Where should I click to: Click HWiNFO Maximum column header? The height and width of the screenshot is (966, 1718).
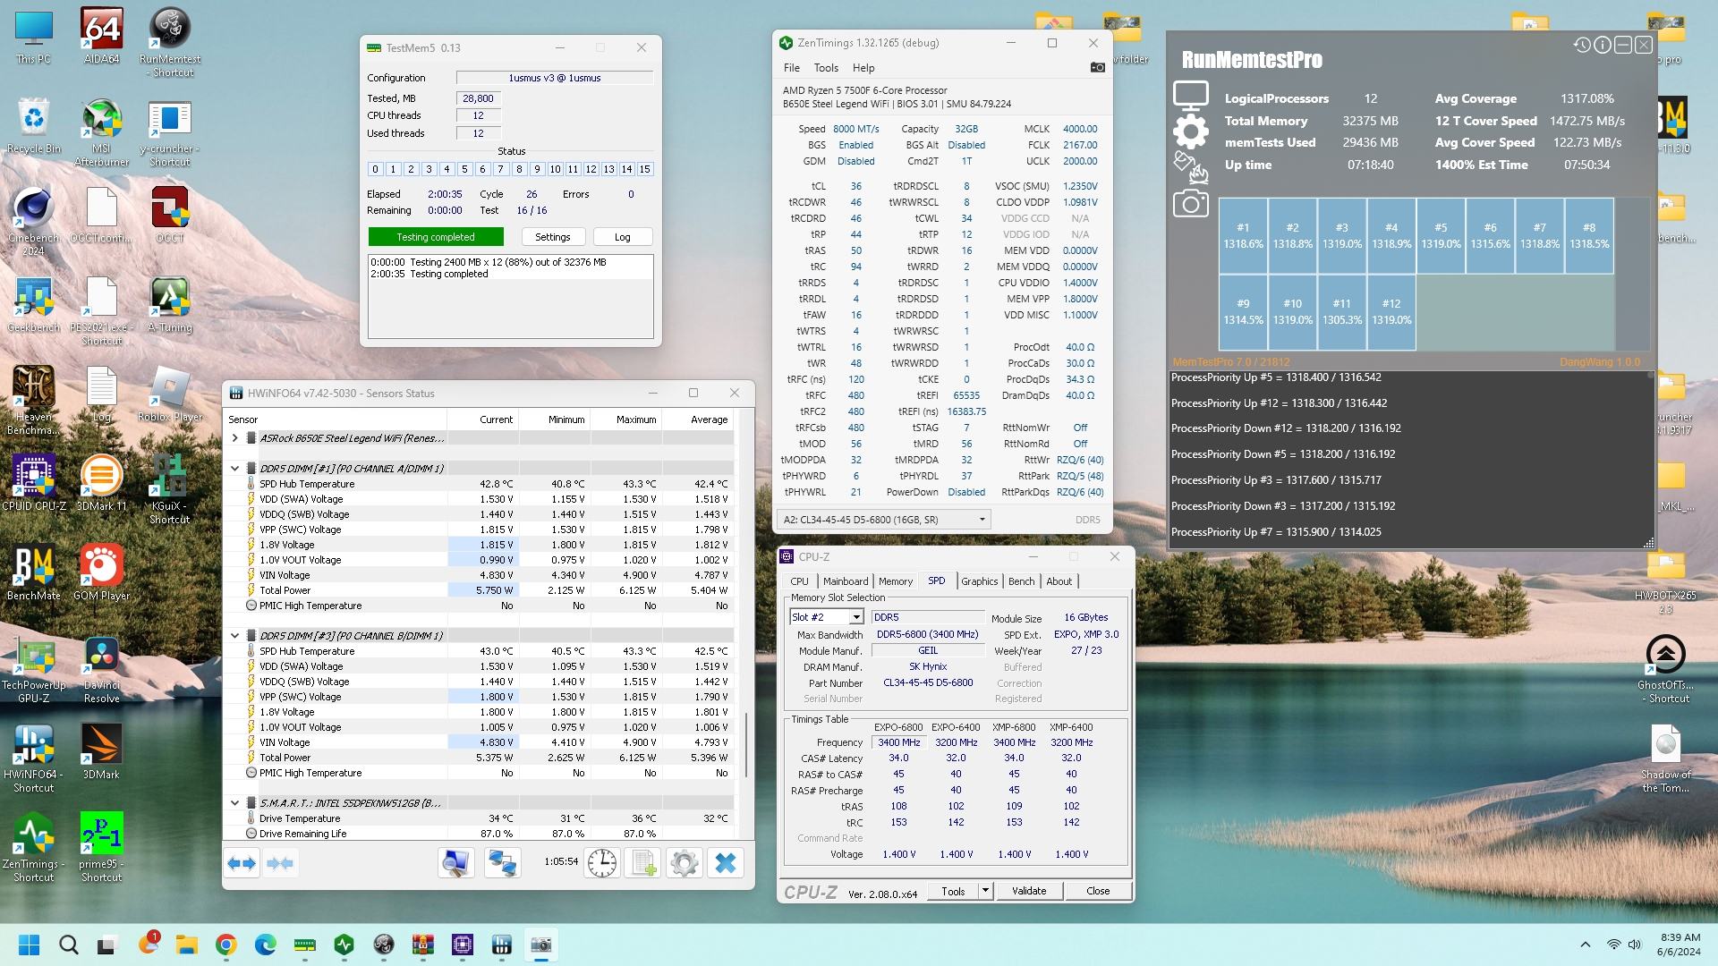(626, 419)
